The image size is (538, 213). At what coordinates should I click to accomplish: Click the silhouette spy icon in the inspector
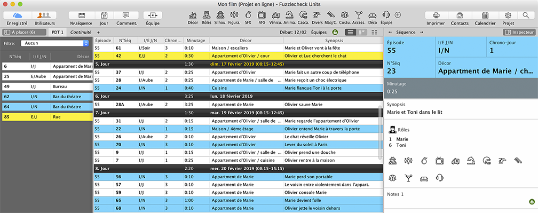(393, 161)
